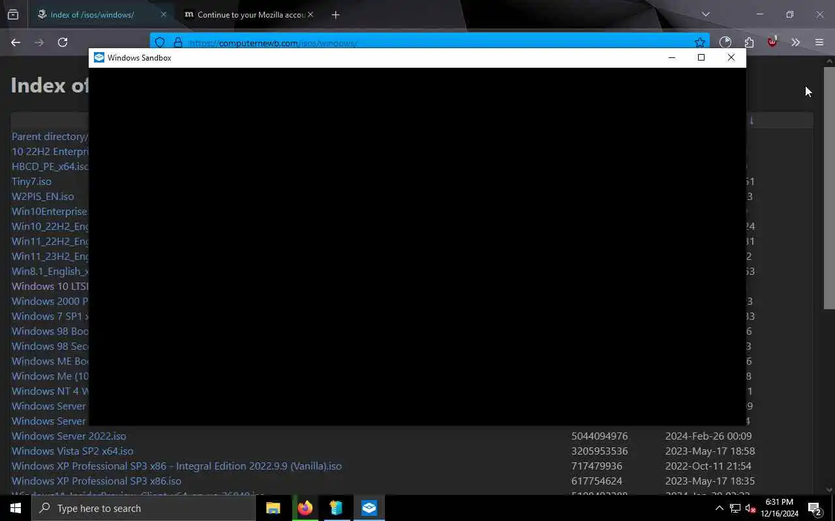Open muted volume tray icon
This screenshot has height=521, width=835.
(750, 508)
